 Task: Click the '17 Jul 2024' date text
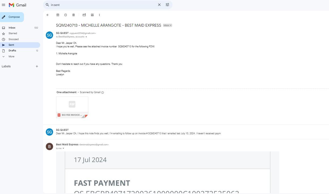click(x=90, y=160)
